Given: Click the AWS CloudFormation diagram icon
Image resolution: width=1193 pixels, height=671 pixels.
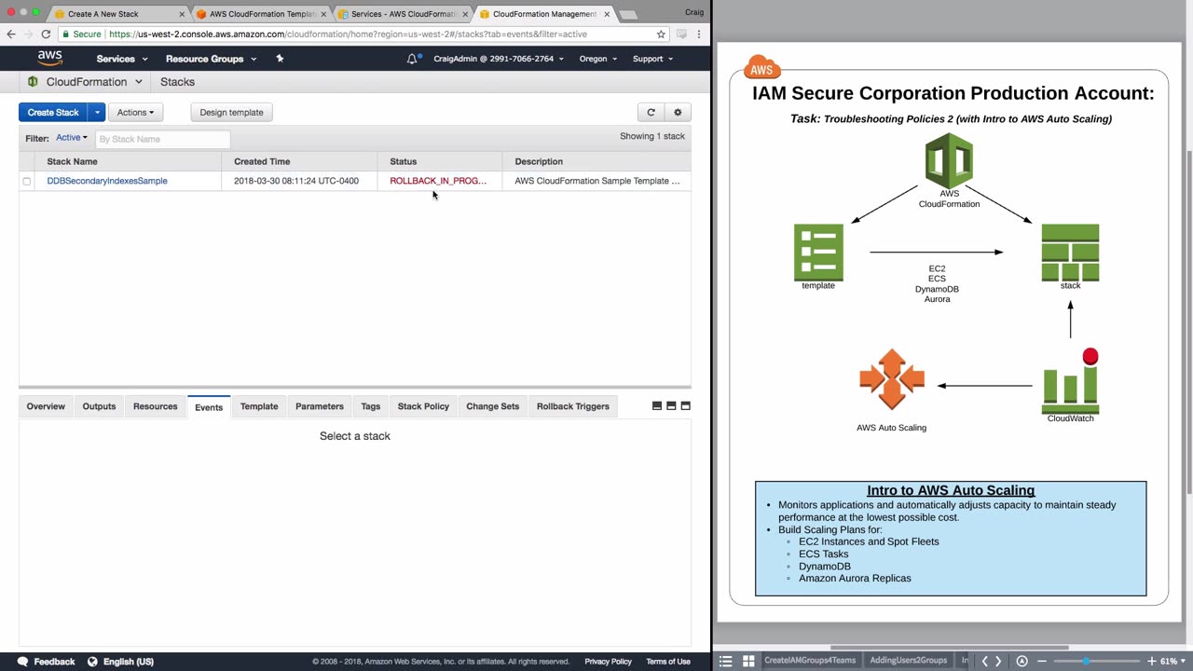Looking at the screenshot, I should [949, 160].
